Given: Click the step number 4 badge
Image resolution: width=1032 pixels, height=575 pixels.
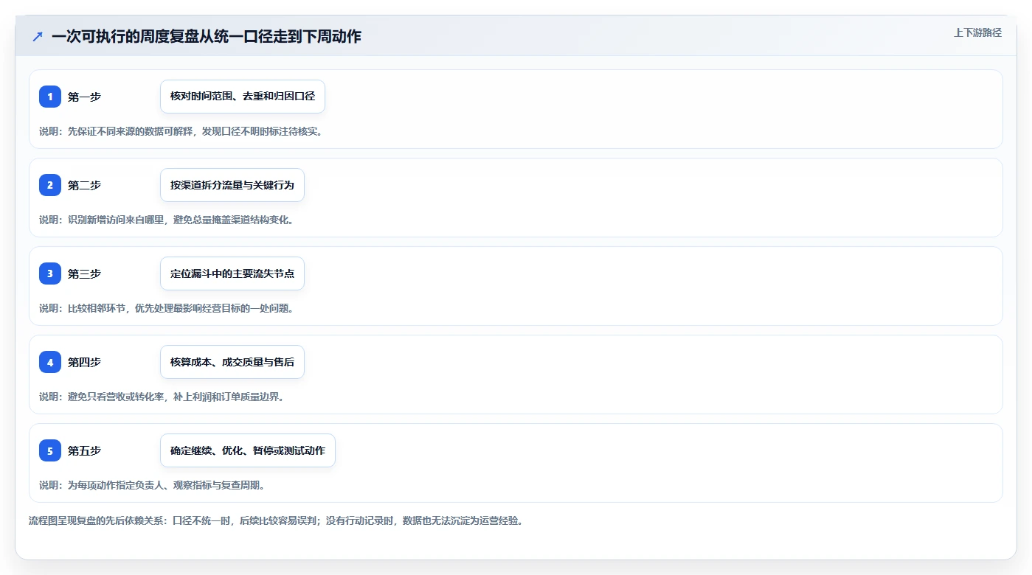Looking at the screenshot, I should (x=50, y=362).
